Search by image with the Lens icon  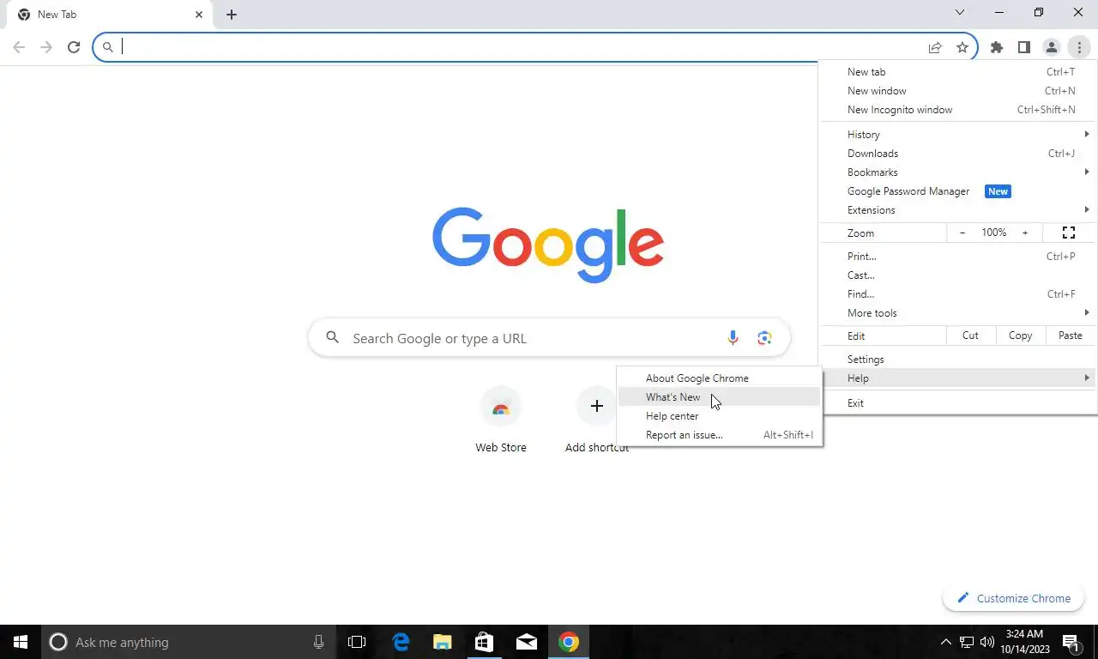tap(764, 338)
